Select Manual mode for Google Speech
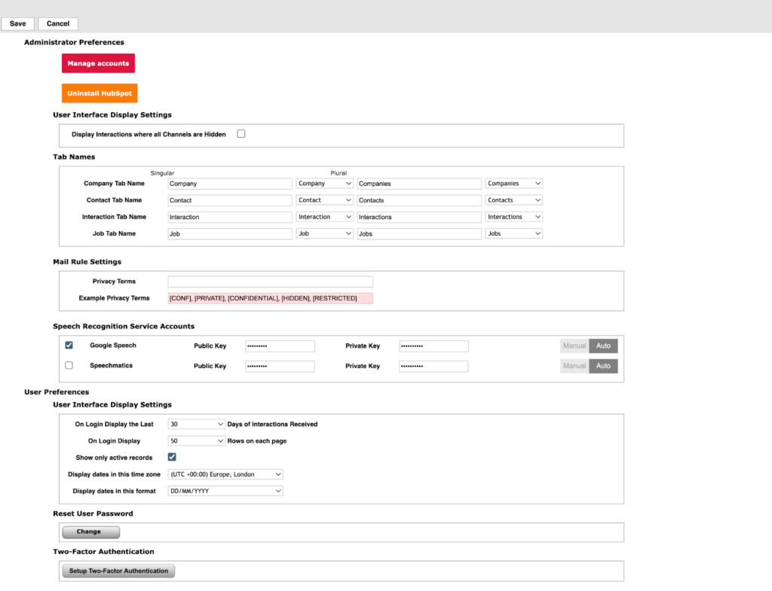The height and width of the screenshot is (591, 772). pyautogui.click(x=574, y=346)
